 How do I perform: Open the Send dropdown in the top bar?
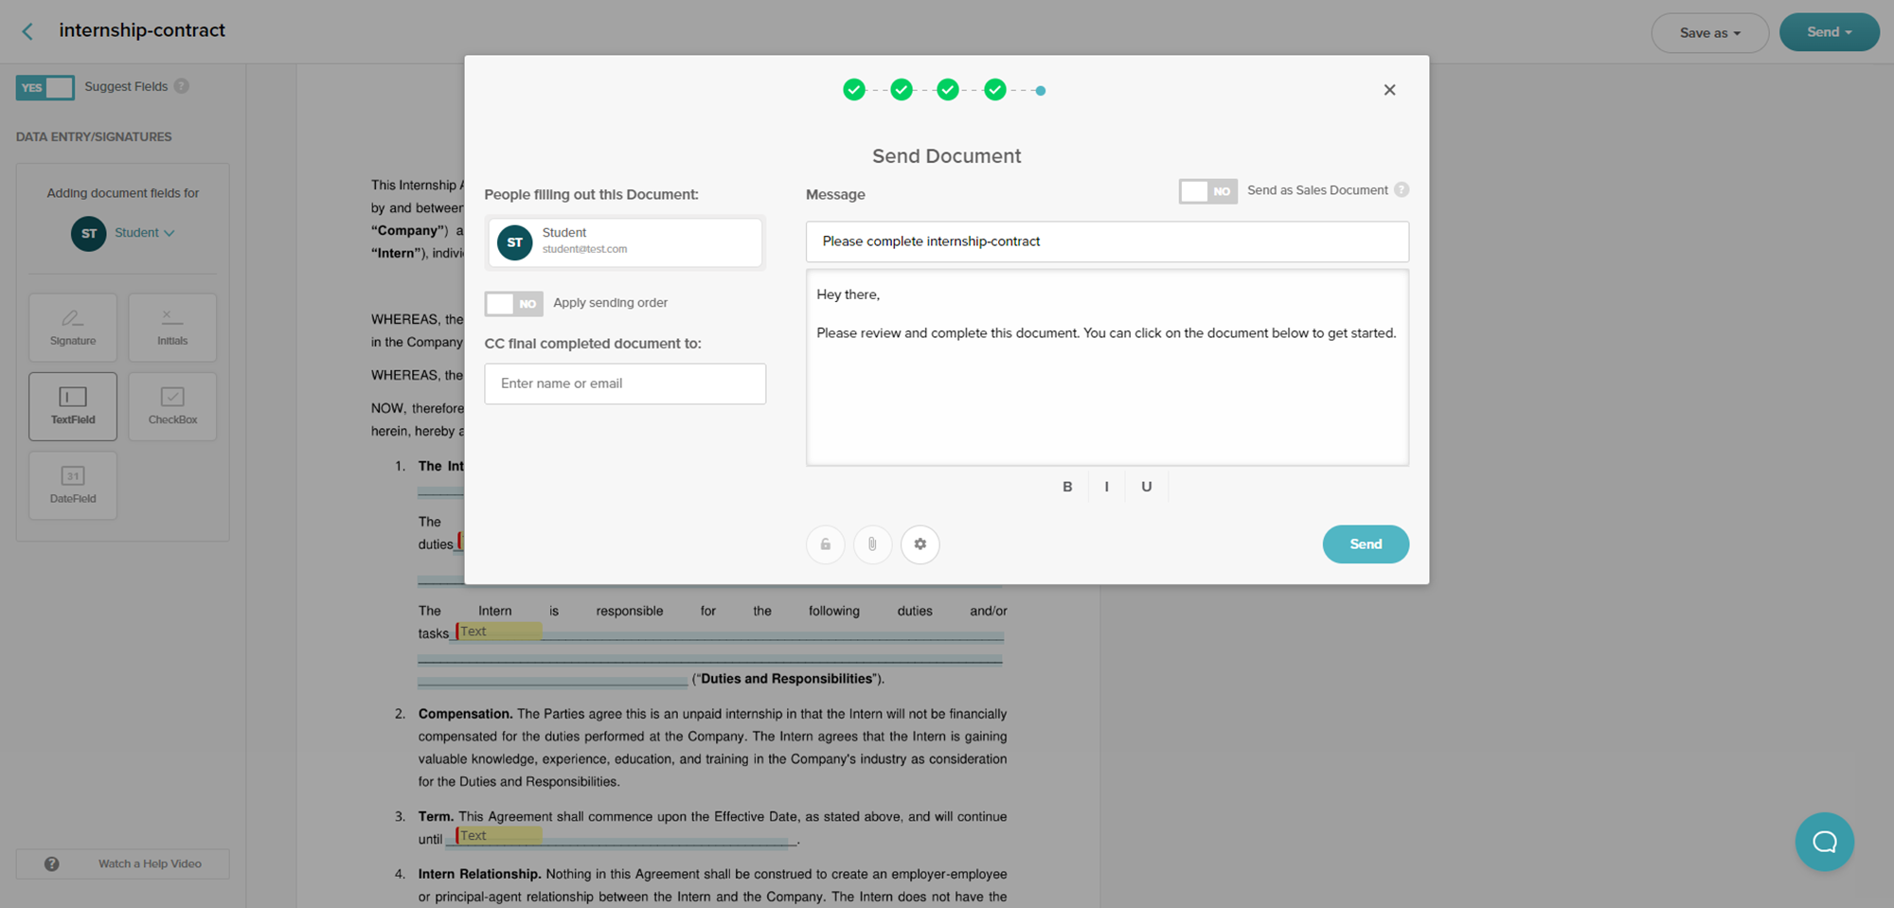coord(1829,31)
